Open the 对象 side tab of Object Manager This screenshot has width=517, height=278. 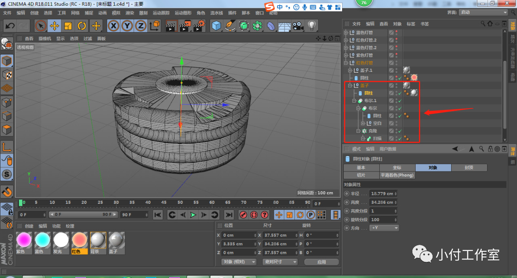point(513,27)
